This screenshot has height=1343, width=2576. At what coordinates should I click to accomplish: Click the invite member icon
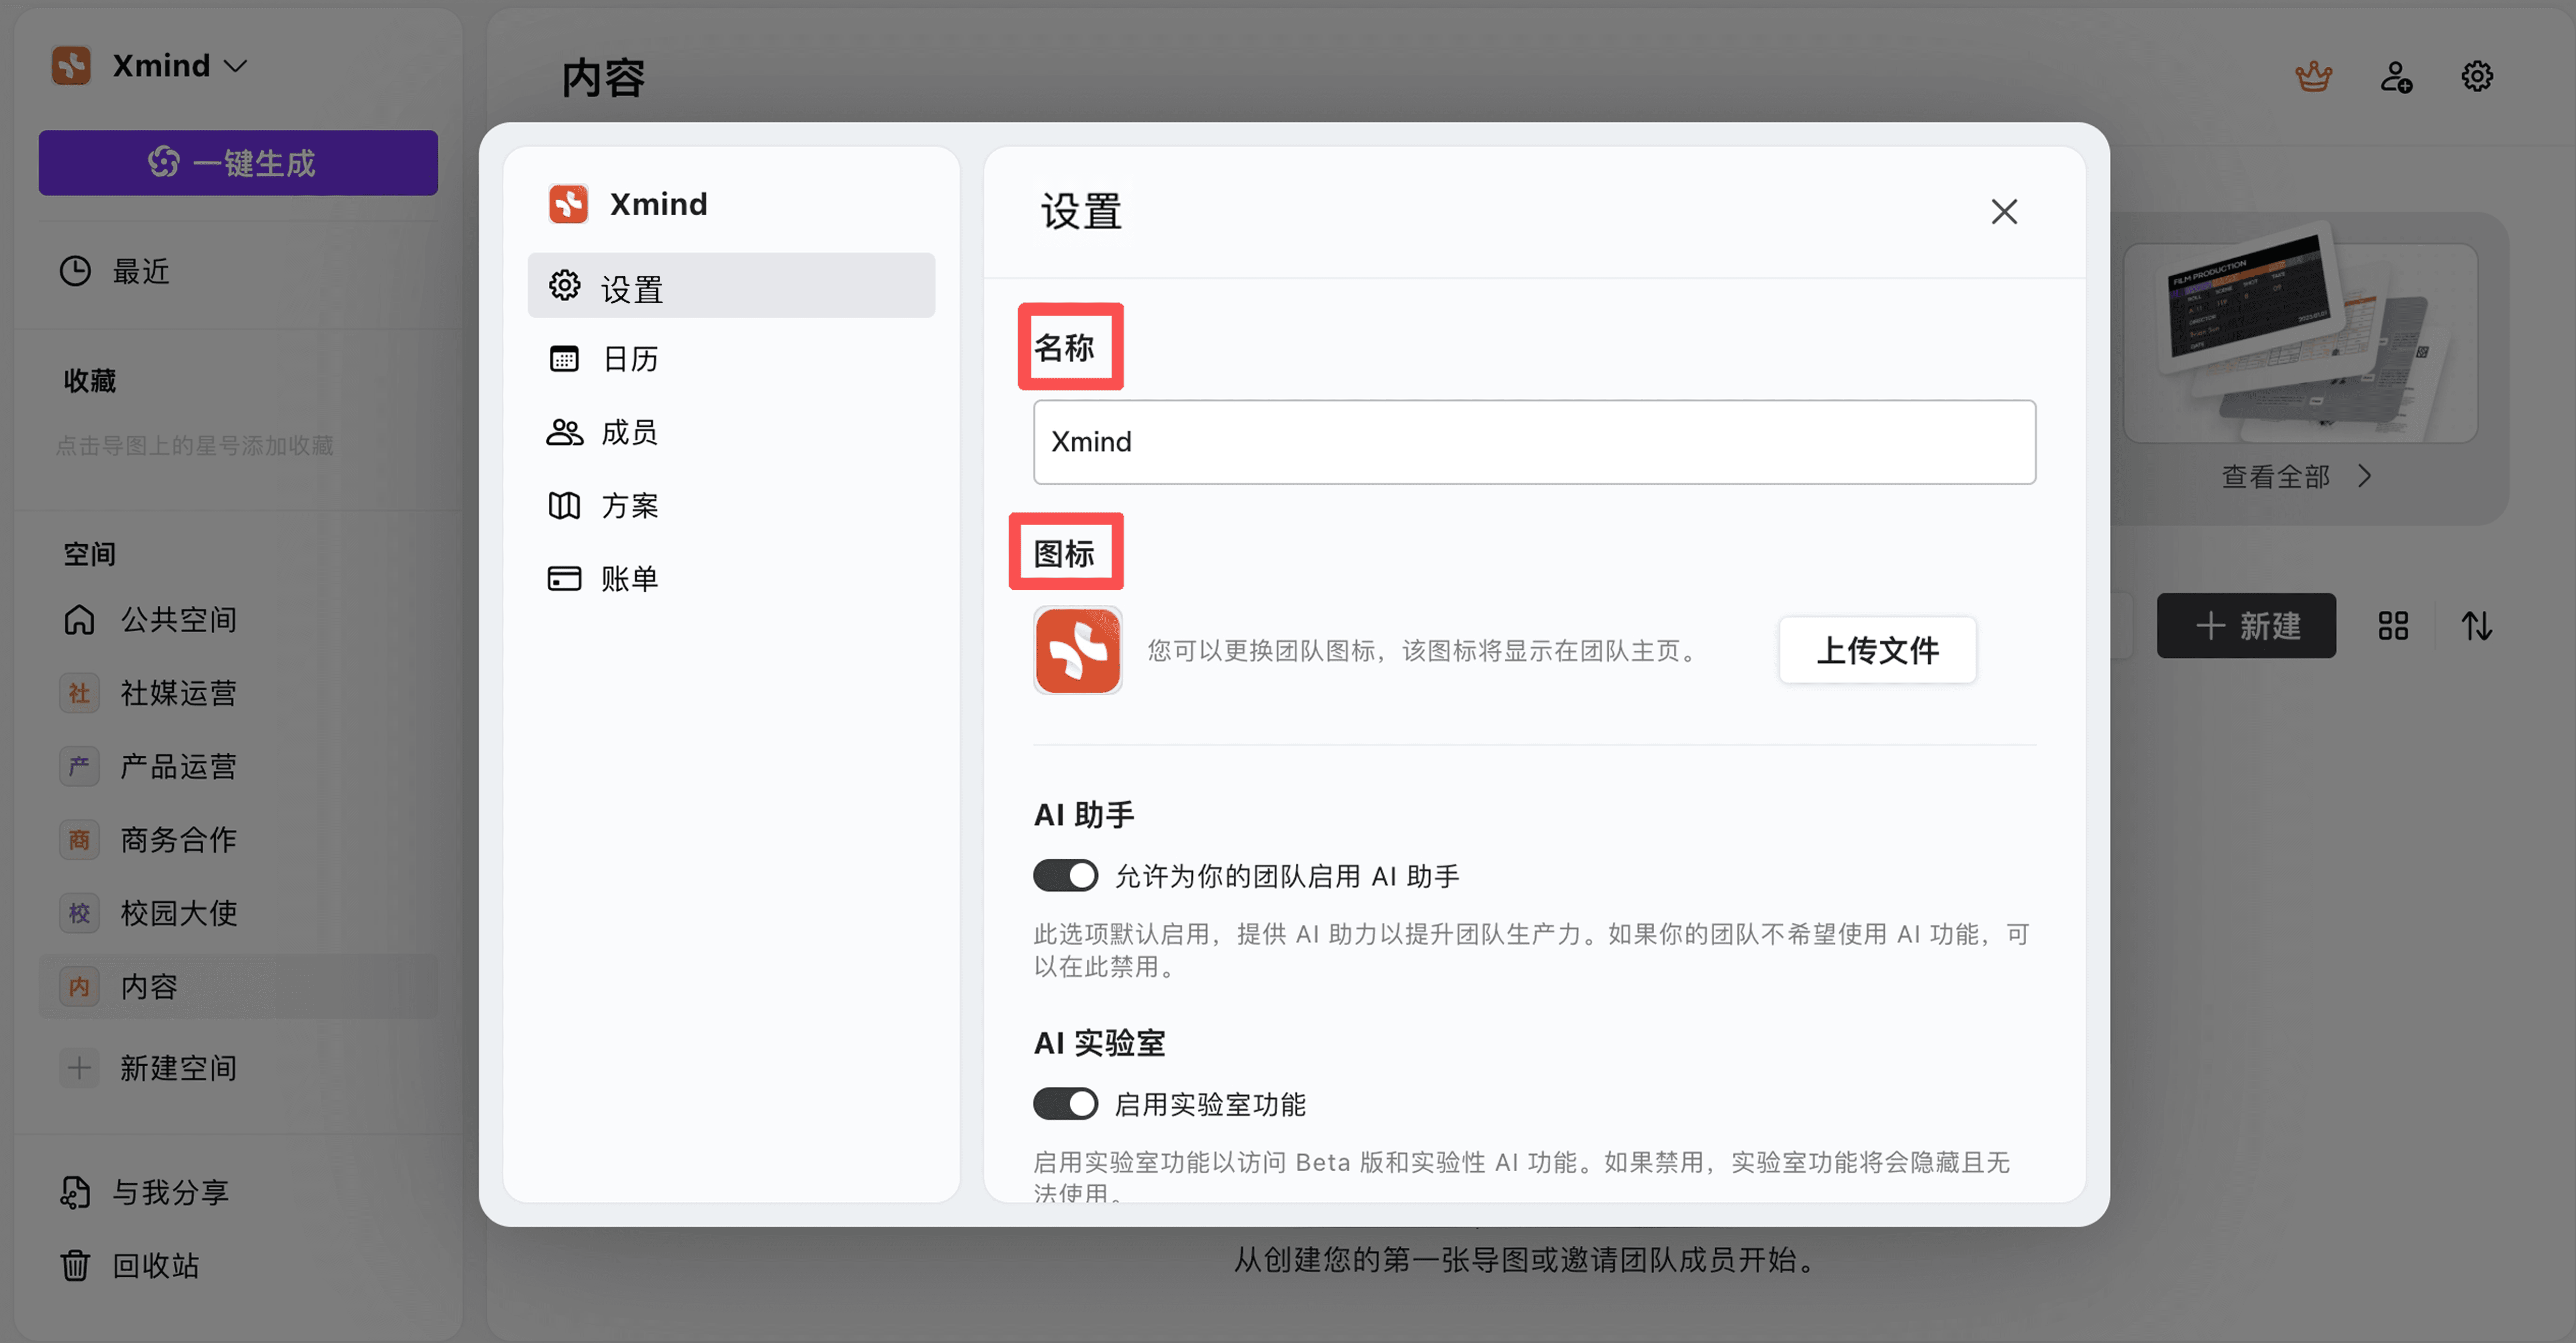coord(2396,76)
